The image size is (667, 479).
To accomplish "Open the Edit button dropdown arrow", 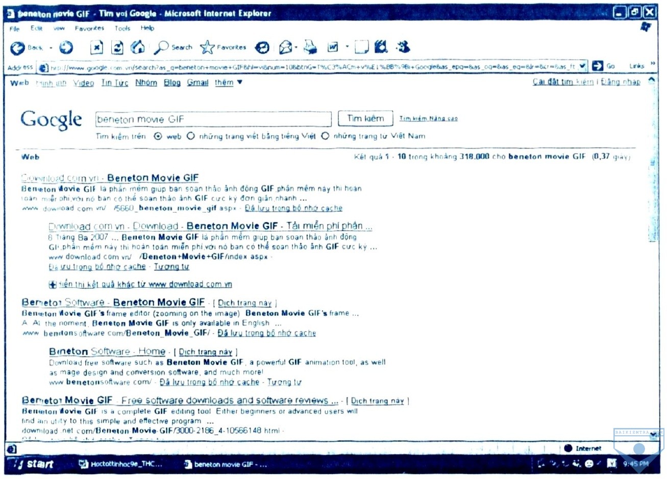I will (347, 47).
